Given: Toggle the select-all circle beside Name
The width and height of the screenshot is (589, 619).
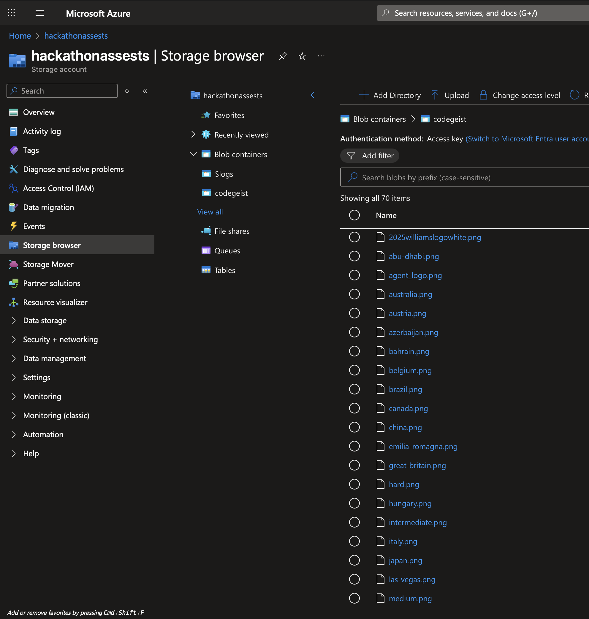Looking at the screenshot, I should [x=354, y=215].
